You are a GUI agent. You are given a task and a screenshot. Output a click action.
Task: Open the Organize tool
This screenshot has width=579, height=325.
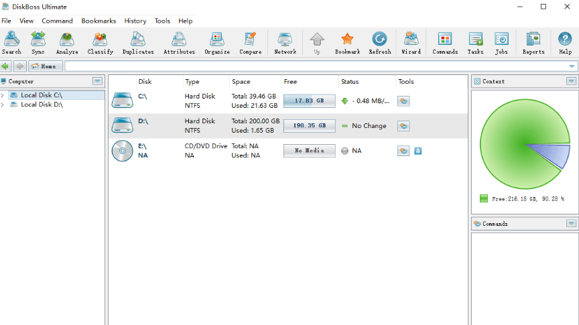217,43
